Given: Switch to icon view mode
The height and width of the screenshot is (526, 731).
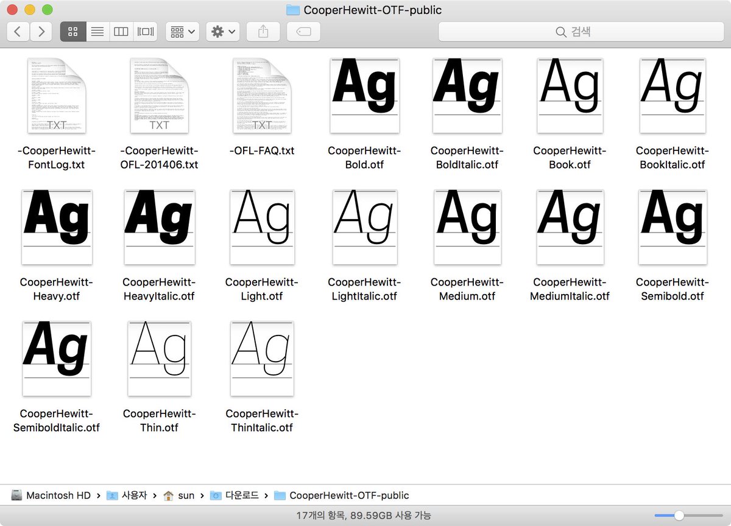Looking at the screenshot, I should coord(72,32).
